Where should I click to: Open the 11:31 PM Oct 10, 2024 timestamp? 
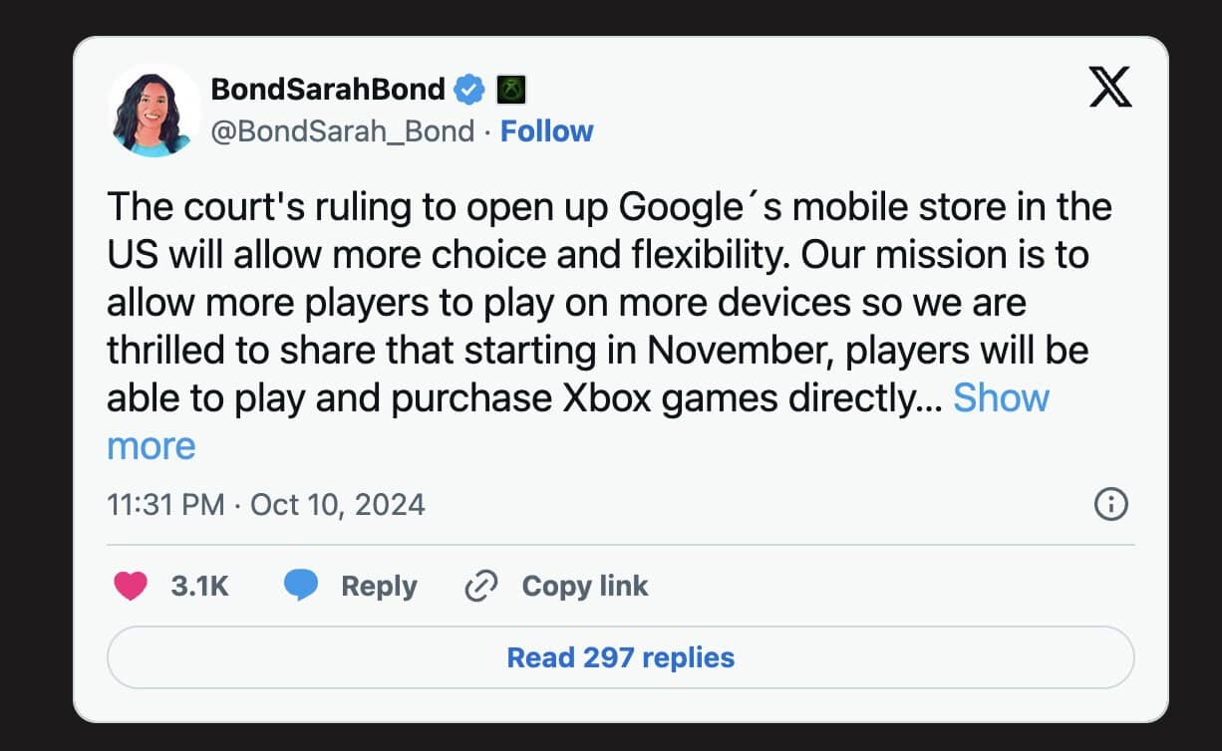(x=266, y=505)
